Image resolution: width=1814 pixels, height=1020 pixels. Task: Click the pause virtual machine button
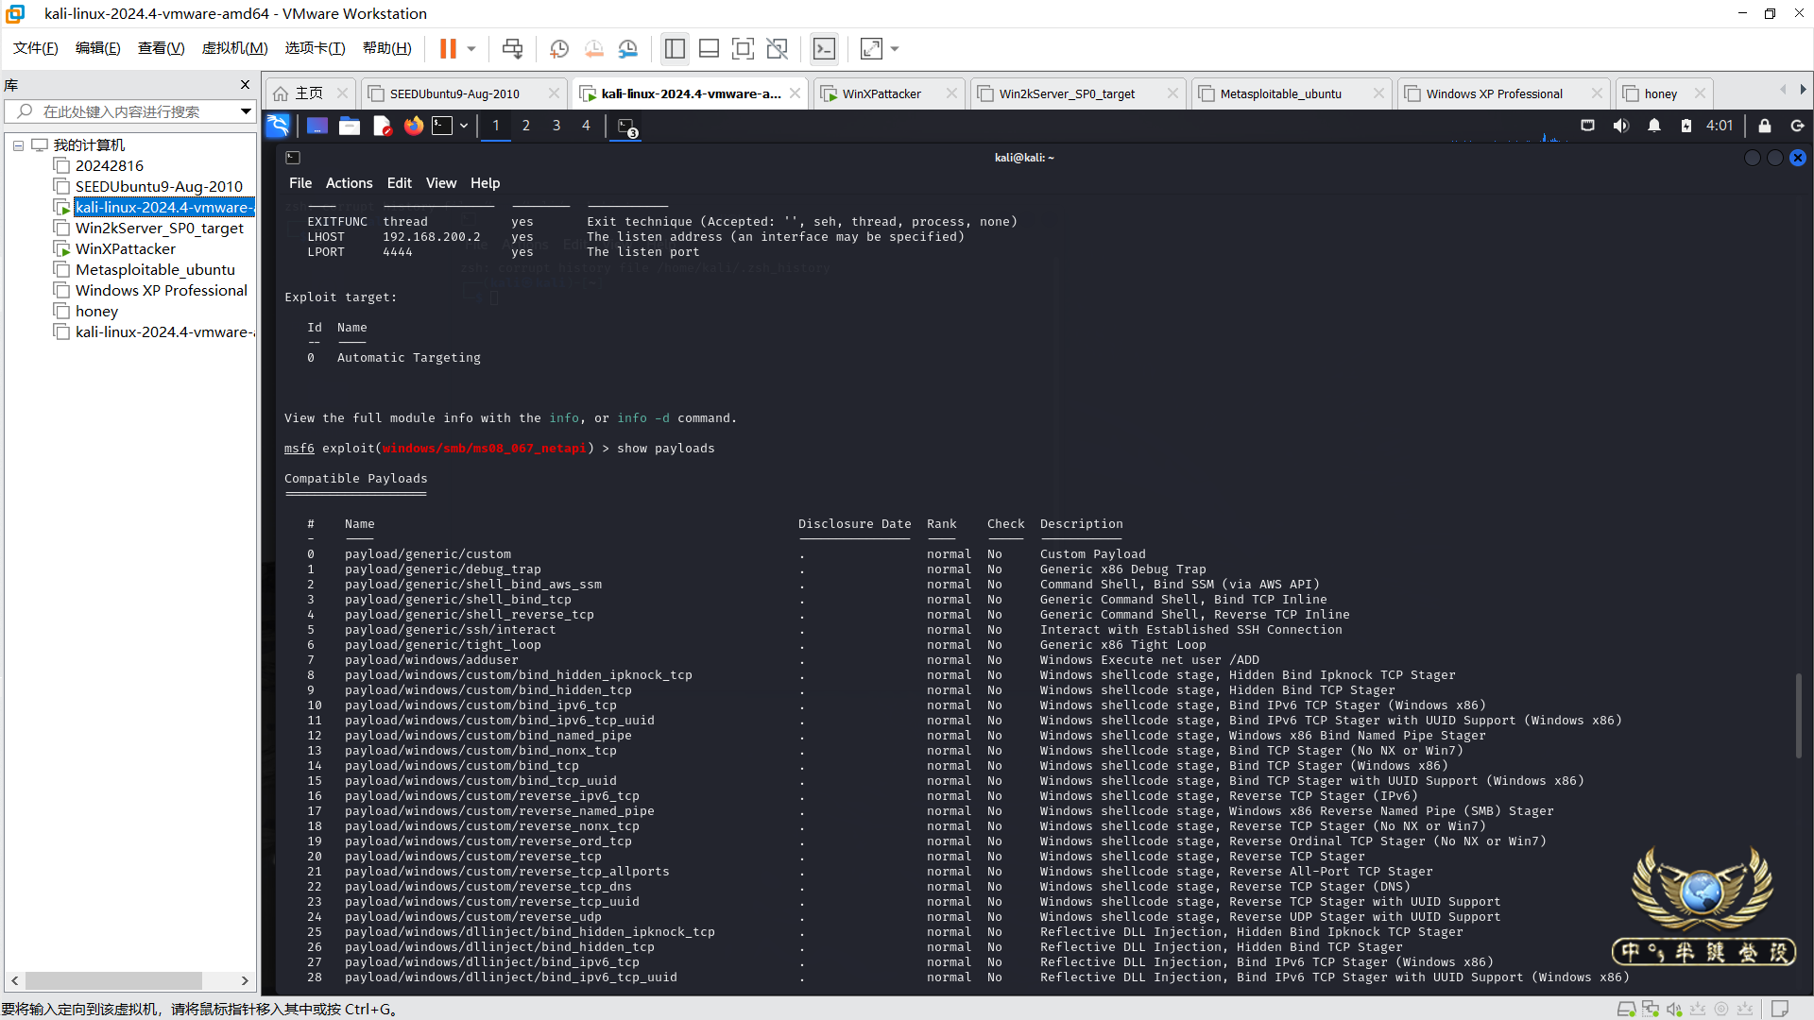[x=448, y=48]
